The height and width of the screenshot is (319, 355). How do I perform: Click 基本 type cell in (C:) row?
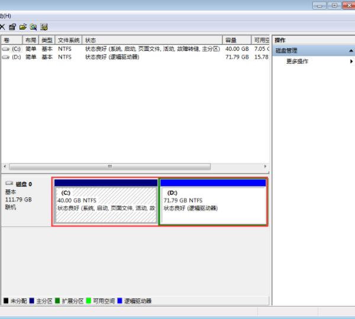[x=47, y=49]
